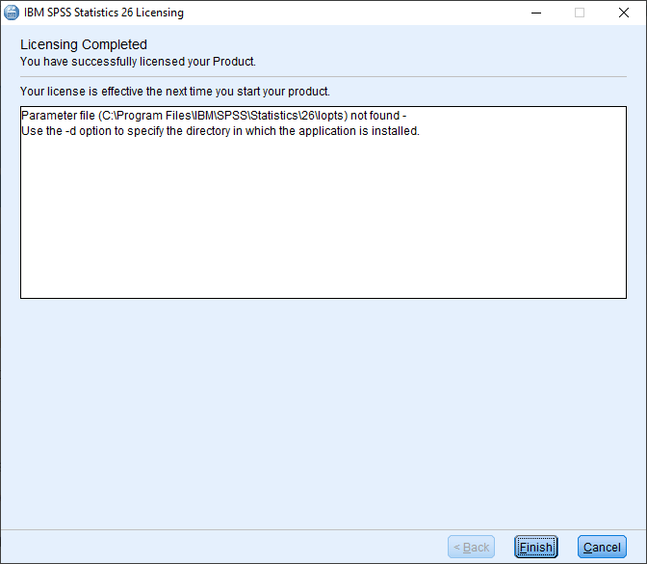Click the 'Your license is effective' notice
647x564 pixels.
click(x=175, y=92)
